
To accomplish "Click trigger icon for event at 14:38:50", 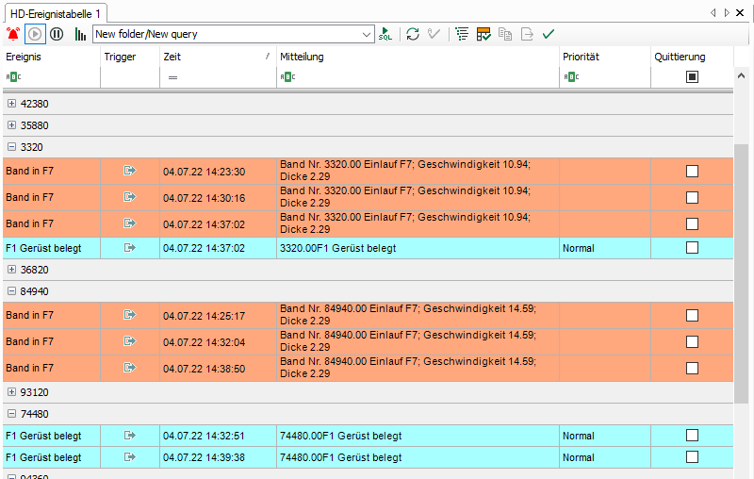I will coord(130,368).
